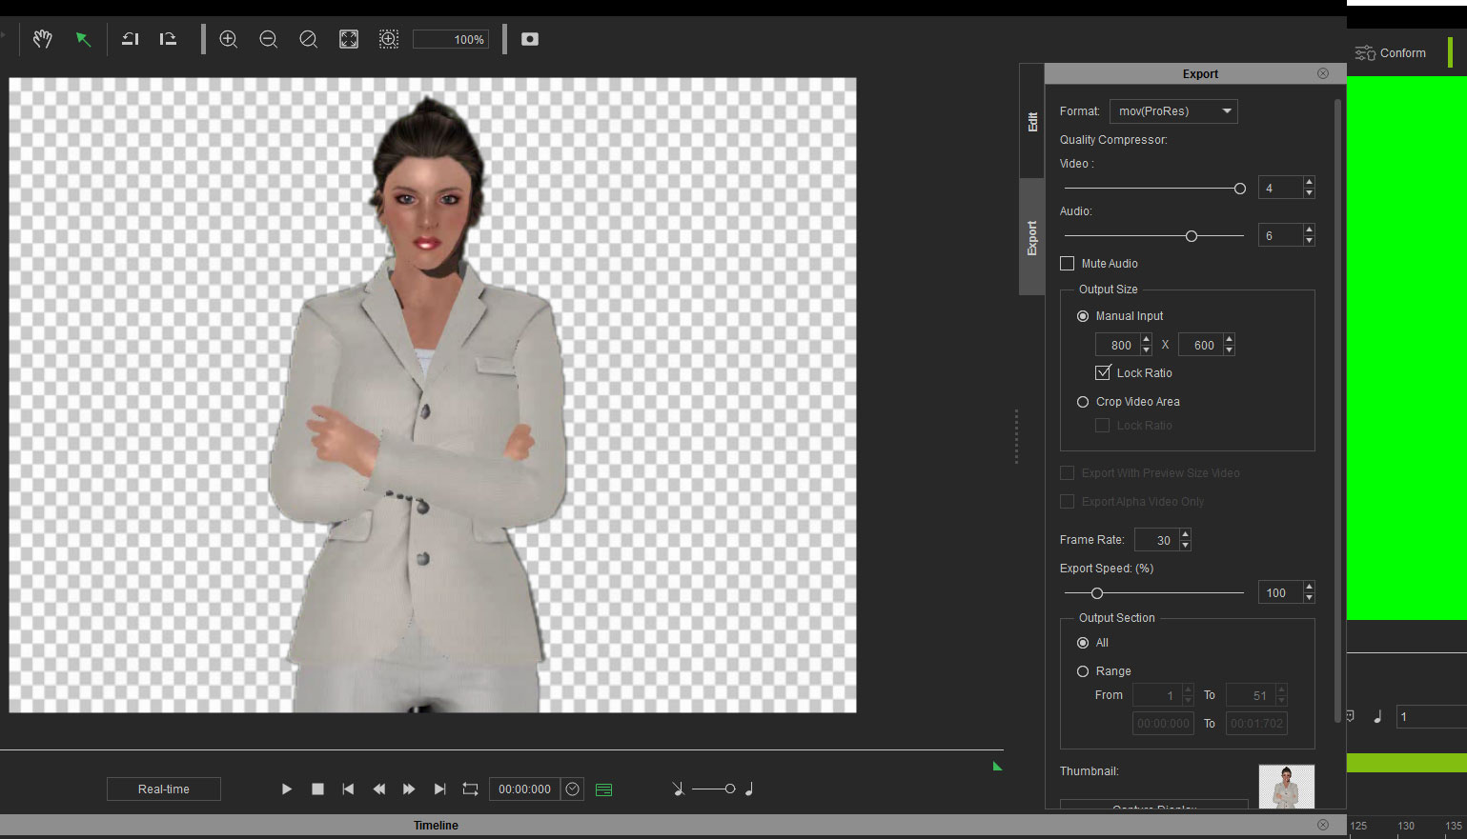Image resolution: width=1467 pixels, height=839 pixels.
Task: Click the Conform settings icon
Action: coord(1365,53)
